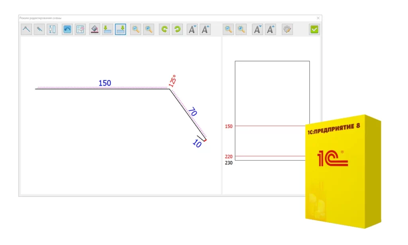Image resolution: width=408 pixels, height=245 pixels.
Task: Select the 70 segment length label
Action: (x=193, y=112)
